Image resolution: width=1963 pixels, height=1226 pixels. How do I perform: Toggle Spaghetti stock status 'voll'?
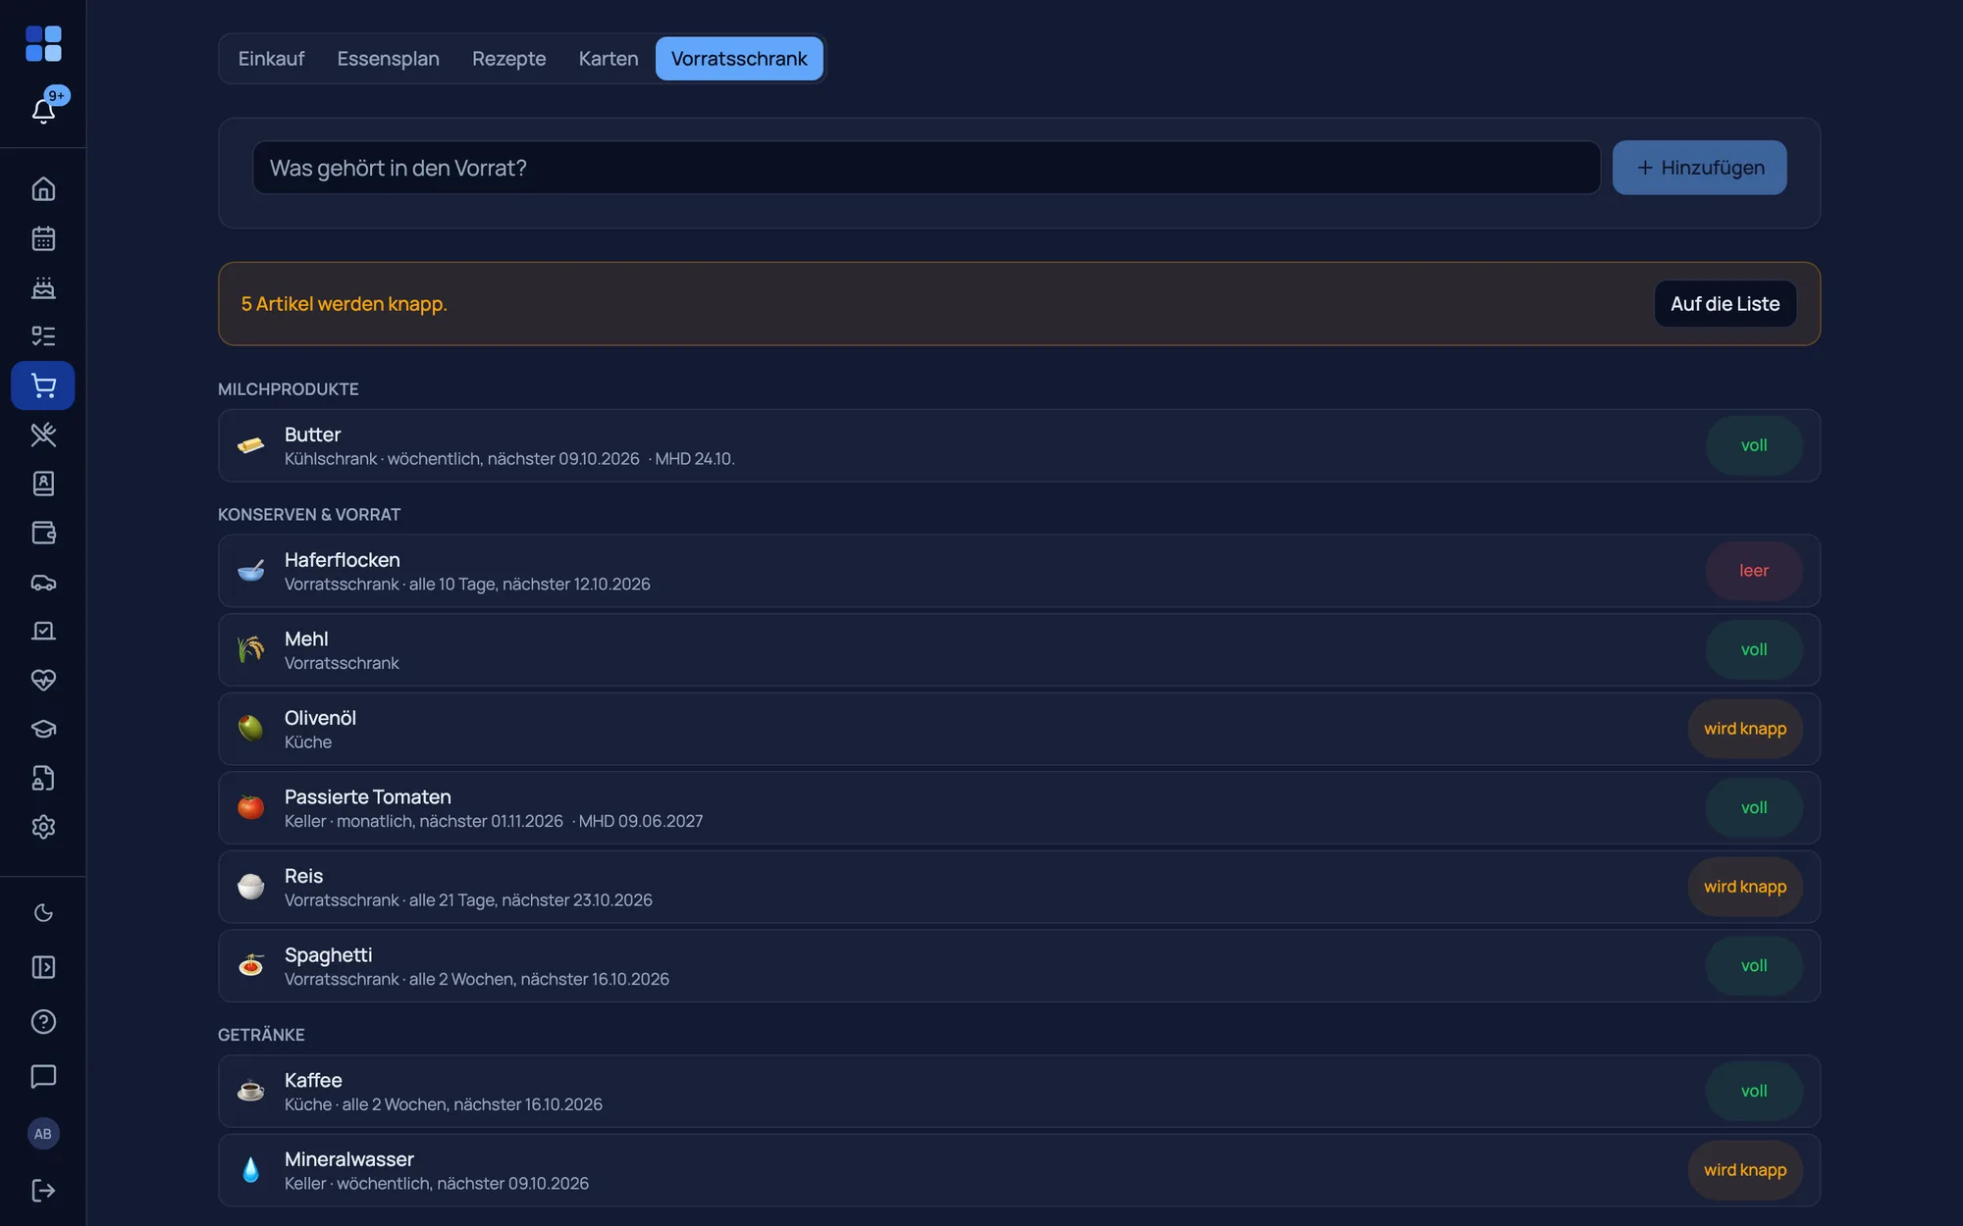tap(1753, 966)
